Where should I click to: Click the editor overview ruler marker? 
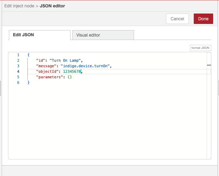209,65
